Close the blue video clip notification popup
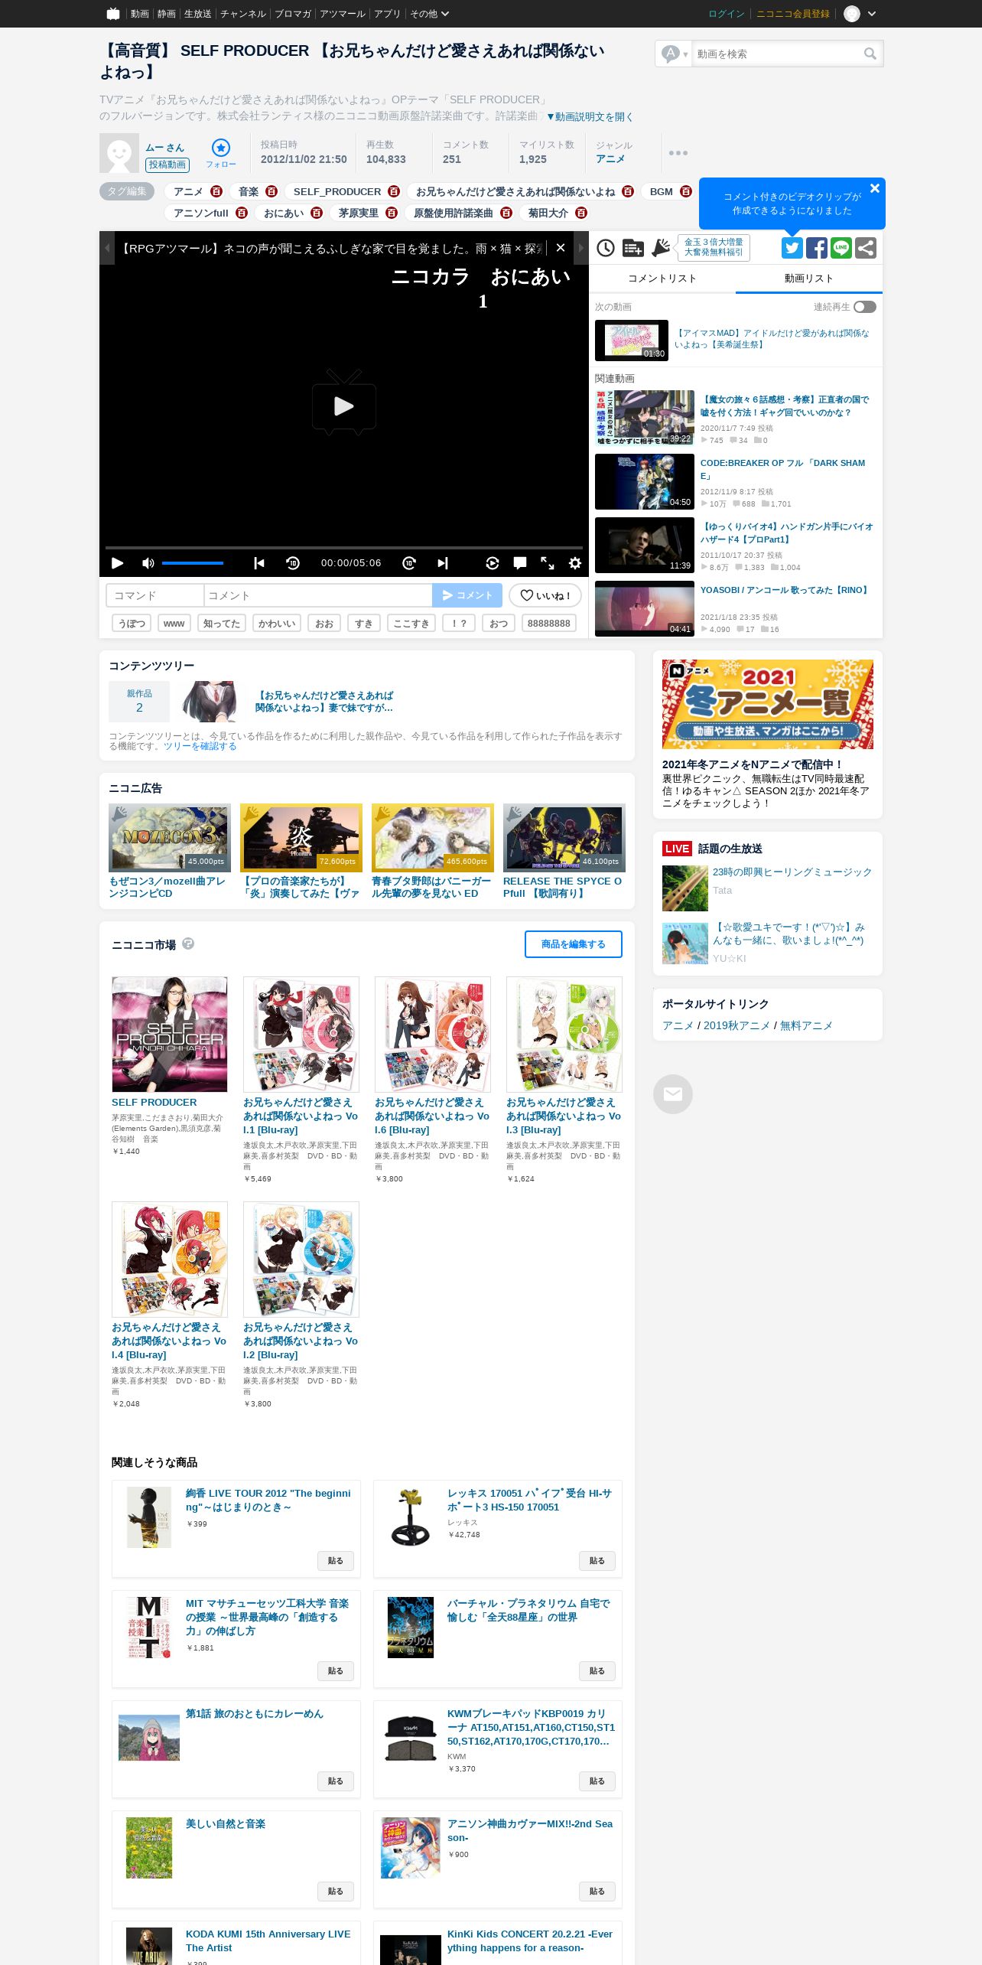The height and width of the screenshot is (1965, 982). [x=875, y=188]
